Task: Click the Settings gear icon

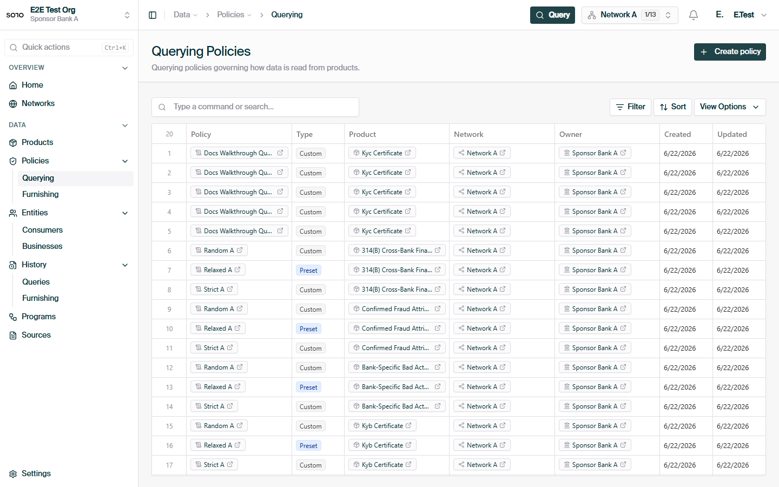Action: coord(13,474)
